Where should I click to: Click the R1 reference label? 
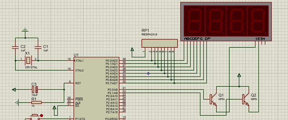tap(34, 99)
